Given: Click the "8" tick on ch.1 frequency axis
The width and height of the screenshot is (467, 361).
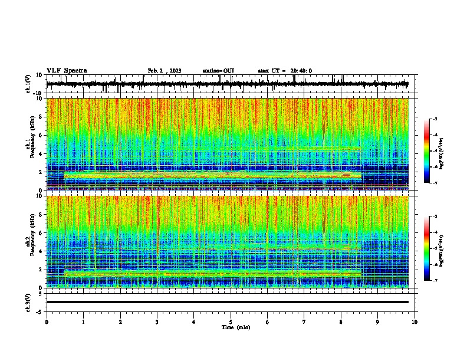Looking at the screenshot, I should click(41, 117).
